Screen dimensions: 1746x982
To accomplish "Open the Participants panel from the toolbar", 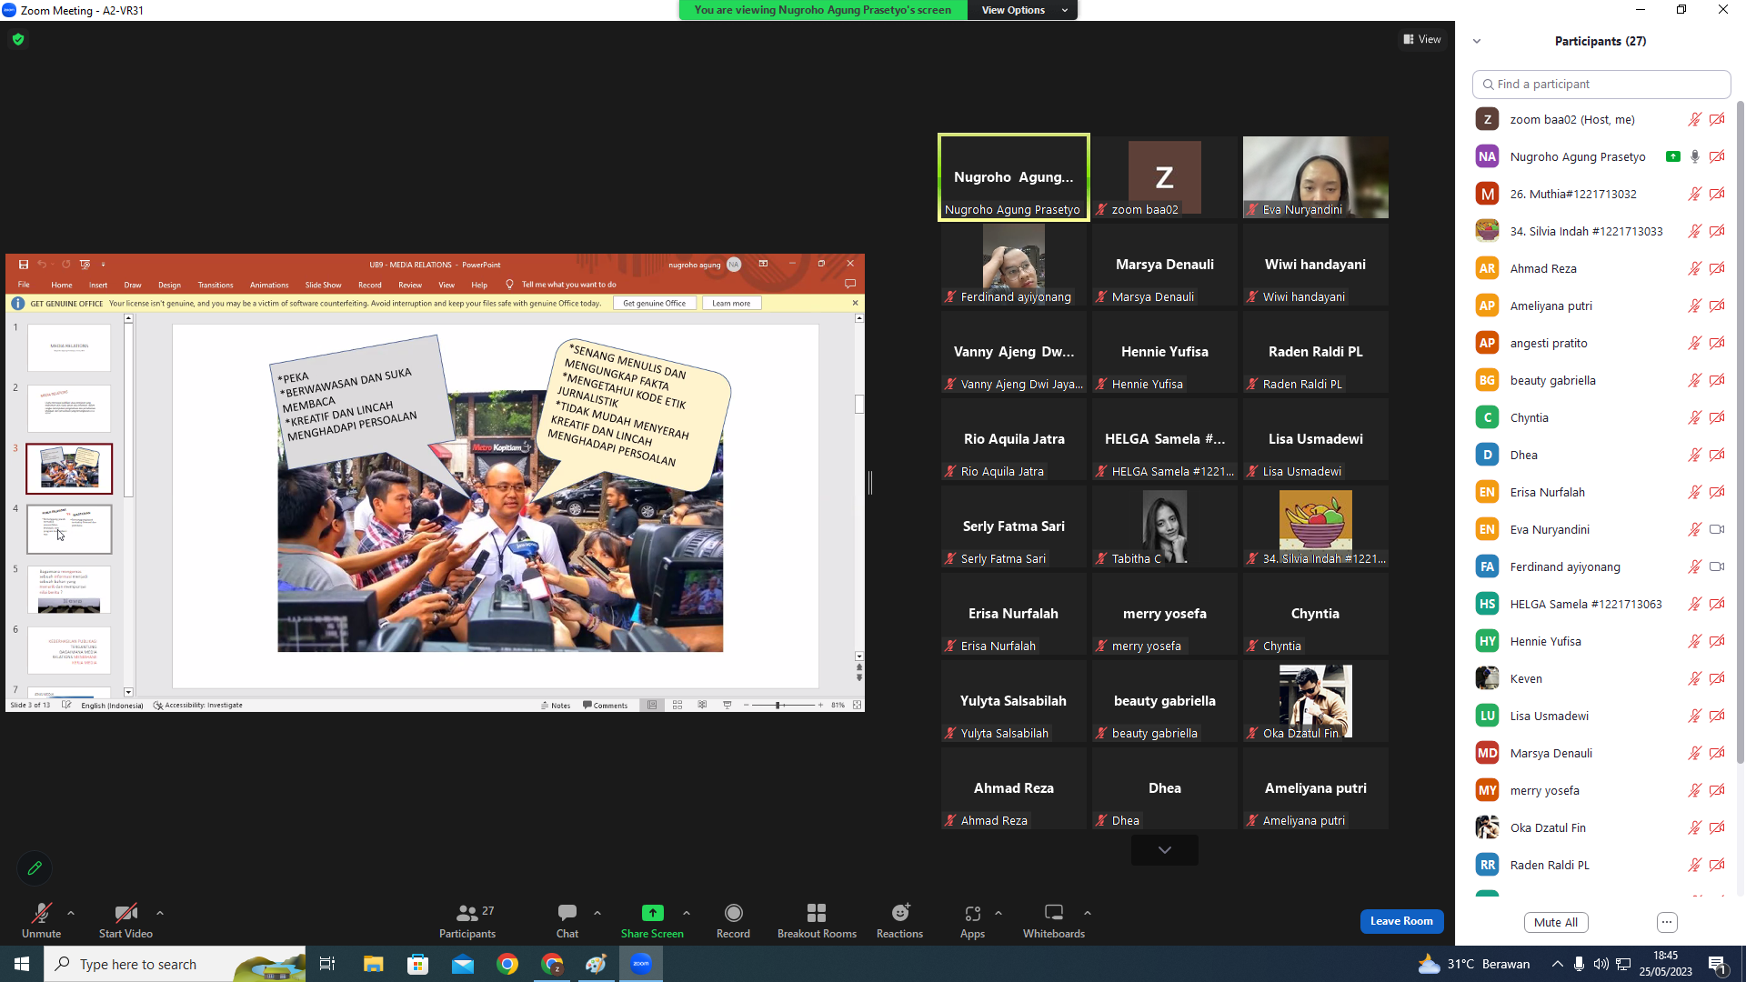I will coord(467,920).
